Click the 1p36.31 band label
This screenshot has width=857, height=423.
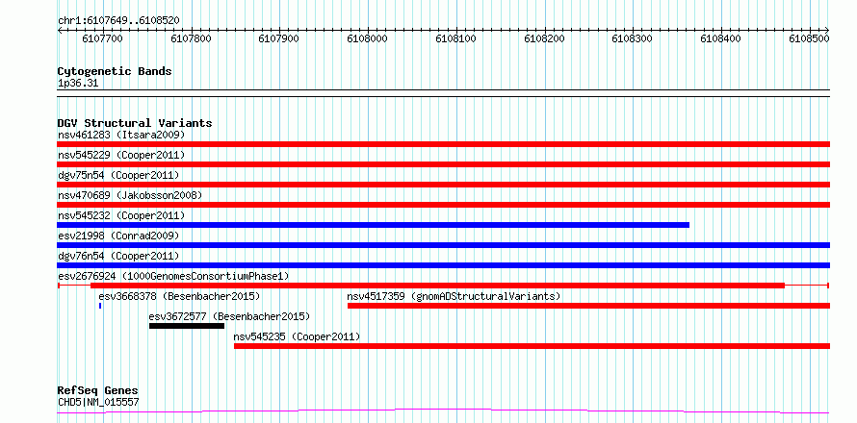point(78,83)
